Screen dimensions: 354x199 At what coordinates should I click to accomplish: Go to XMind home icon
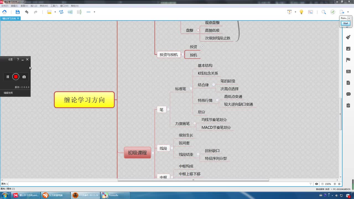pyautogui.click(x=4, y=12)
